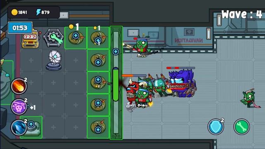Upgrade the bottom turret in barrier column
Image resolution: width=265 pixels, height=149 pixels.
tap(98, 130)
